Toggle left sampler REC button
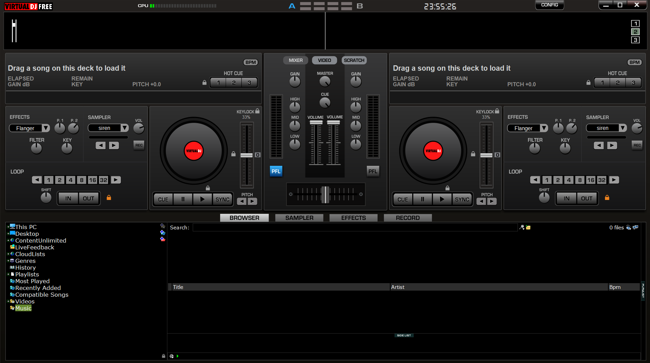650x363 pixels. [x=139, y=145]
